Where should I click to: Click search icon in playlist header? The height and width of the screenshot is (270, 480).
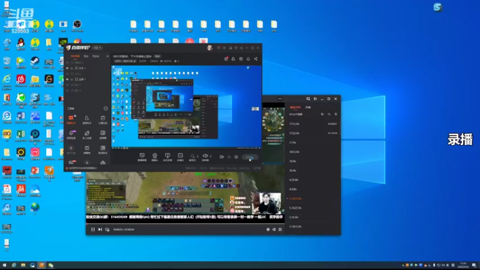point(329,114)
